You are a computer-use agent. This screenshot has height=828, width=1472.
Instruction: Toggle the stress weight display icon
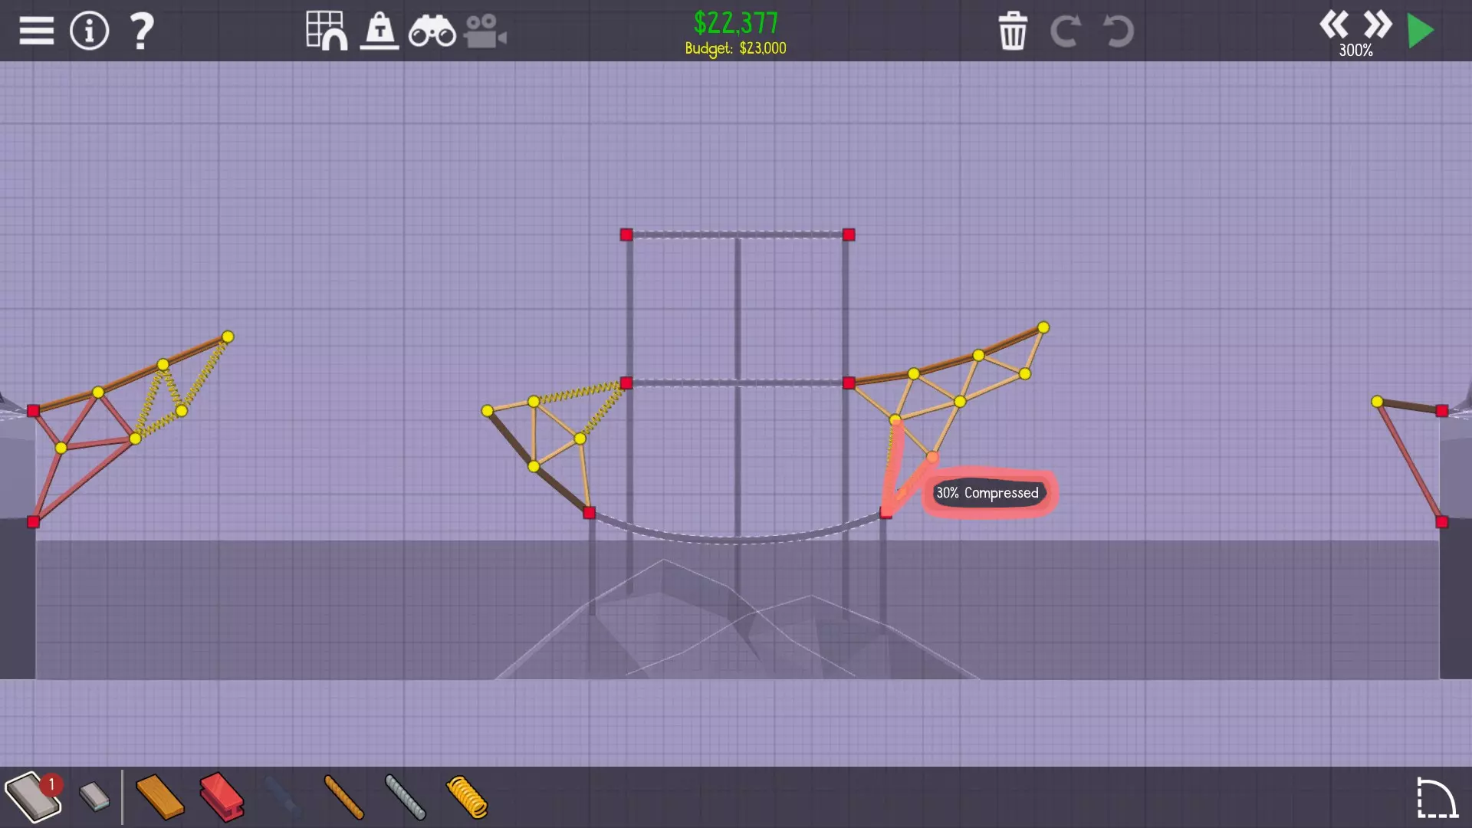click(379, 31)
